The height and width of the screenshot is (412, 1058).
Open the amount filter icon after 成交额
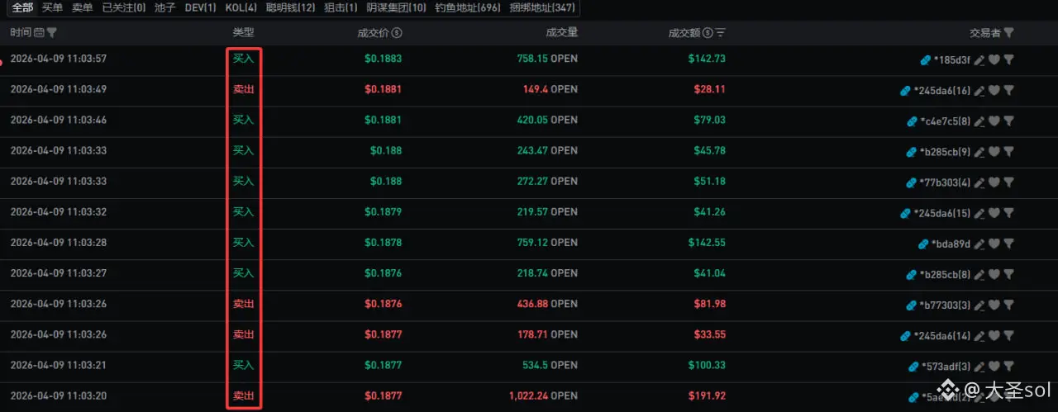tap(721, 33)
